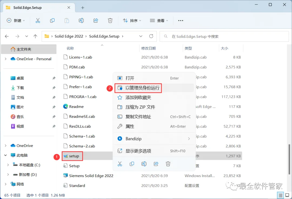The width and height of the screenshot is (292, 199).
Task: Click the Delete trash icon in the toolbar
Action: coord(110,21)
